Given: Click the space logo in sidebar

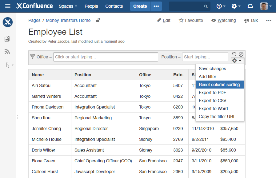Looking at the screenshot, I should pos(8,22).
